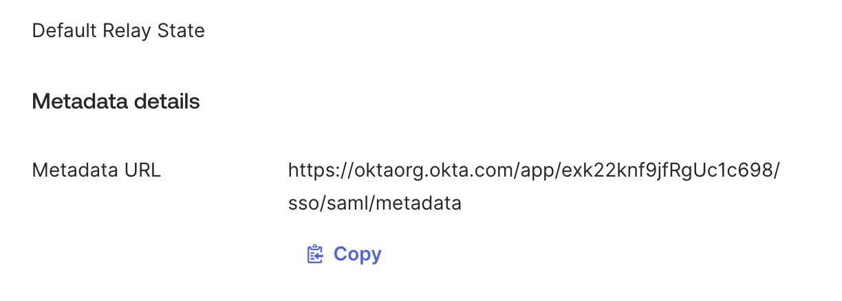The height and width of the screenshot is (301, 842).
Task: Click the sso/saml/metadata line of the URL
Action: (x=375, y=204)
